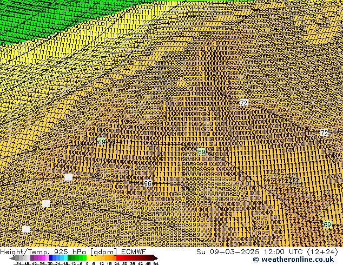Click the topmost blank white label box on the map
Image resolution: width=343 pixels, height=265 pixels.
tap(69, 177)
